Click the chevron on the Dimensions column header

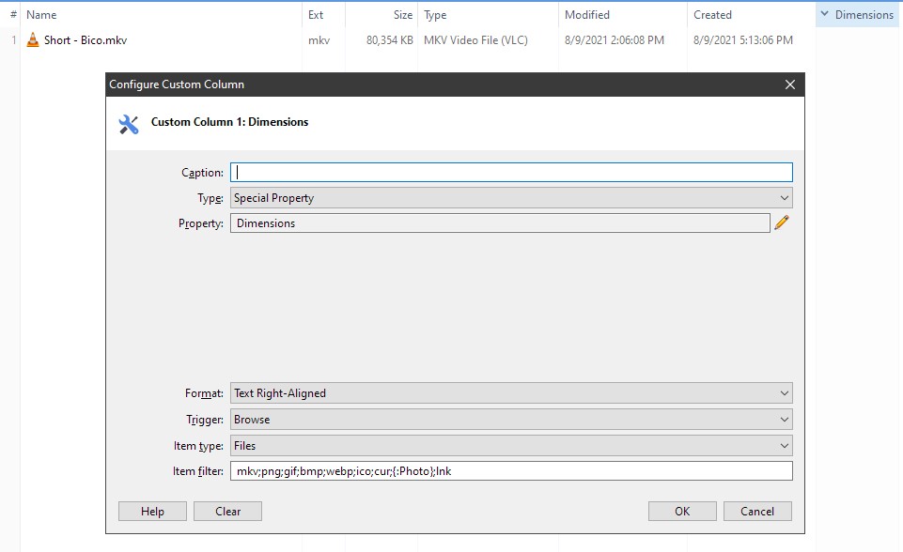tap(825, 15)
